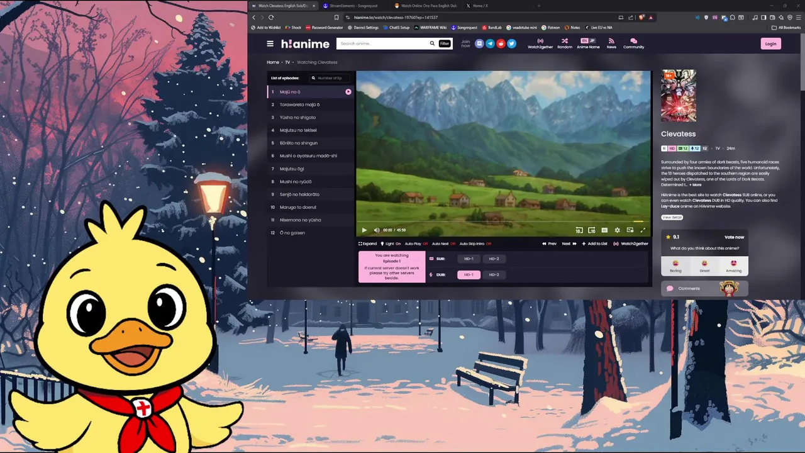
Task: Click TV in the breadcrumb
Action: (287, 62)
